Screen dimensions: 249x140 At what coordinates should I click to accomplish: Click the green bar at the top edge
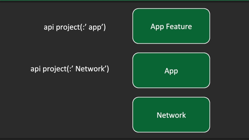pyautogui.click(x=125, y=0)
